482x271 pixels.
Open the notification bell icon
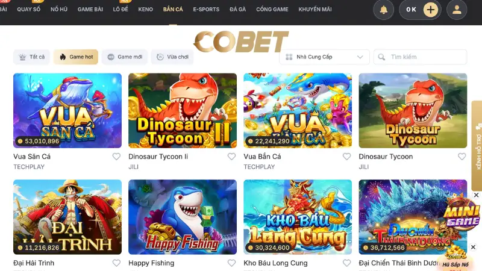(383, 10)
